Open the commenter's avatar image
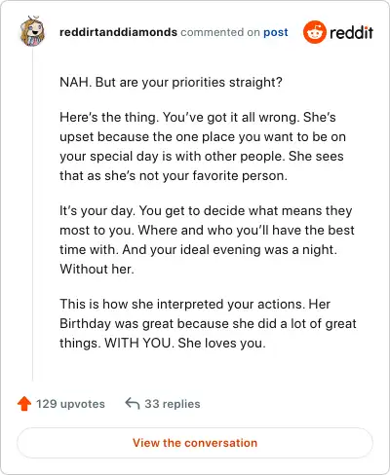Image resolution: width=390 pixels, height=475 pixels. [x=32, y=31]
